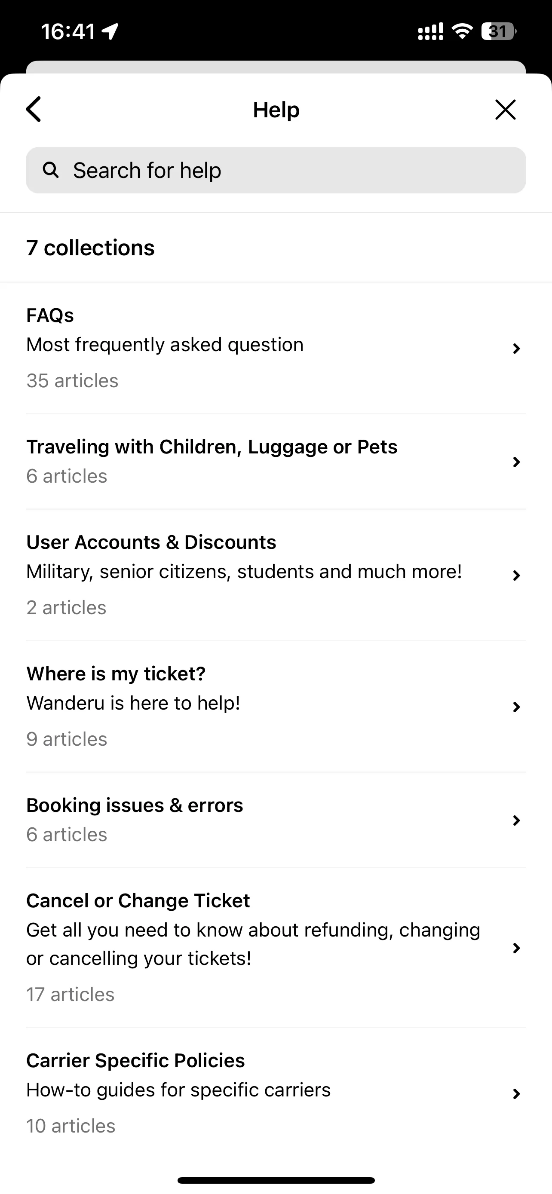Tap the battery indicator in status bar
552x1194 pixels.
(x=499, y=31)
